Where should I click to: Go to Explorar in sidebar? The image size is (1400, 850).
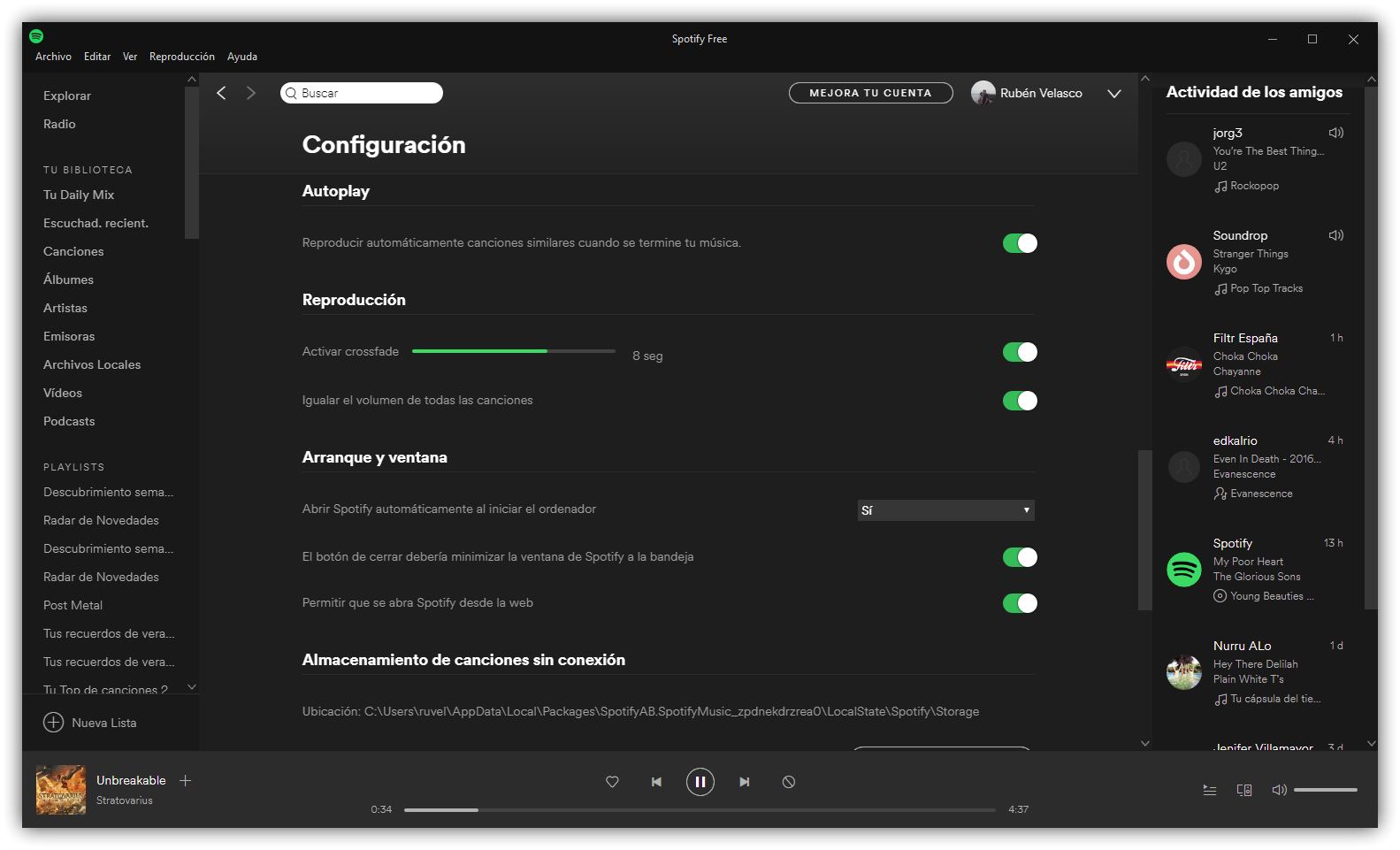67,96
